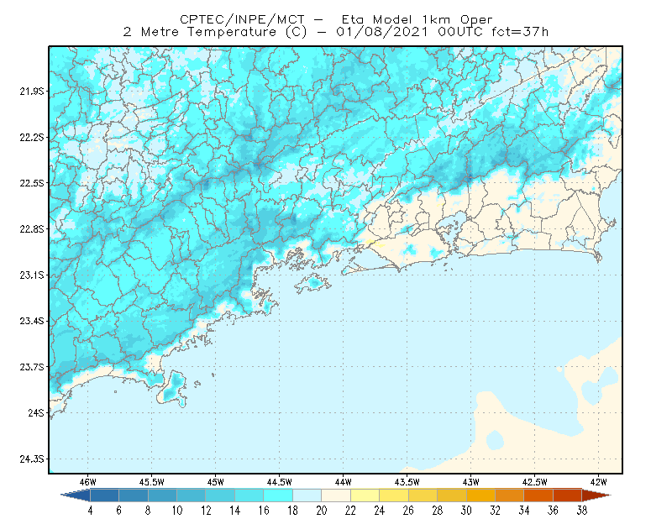Click the colorbar number '10'

[177, 511]
